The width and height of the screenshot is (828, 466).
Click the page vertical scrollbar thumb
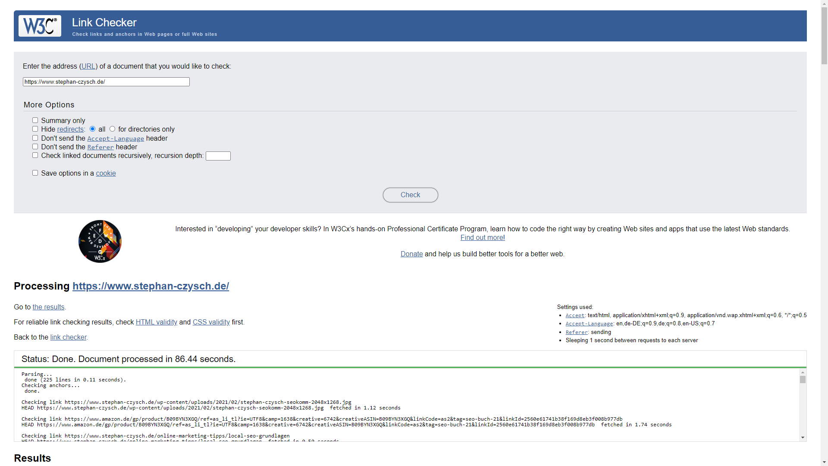coord(824,36)
